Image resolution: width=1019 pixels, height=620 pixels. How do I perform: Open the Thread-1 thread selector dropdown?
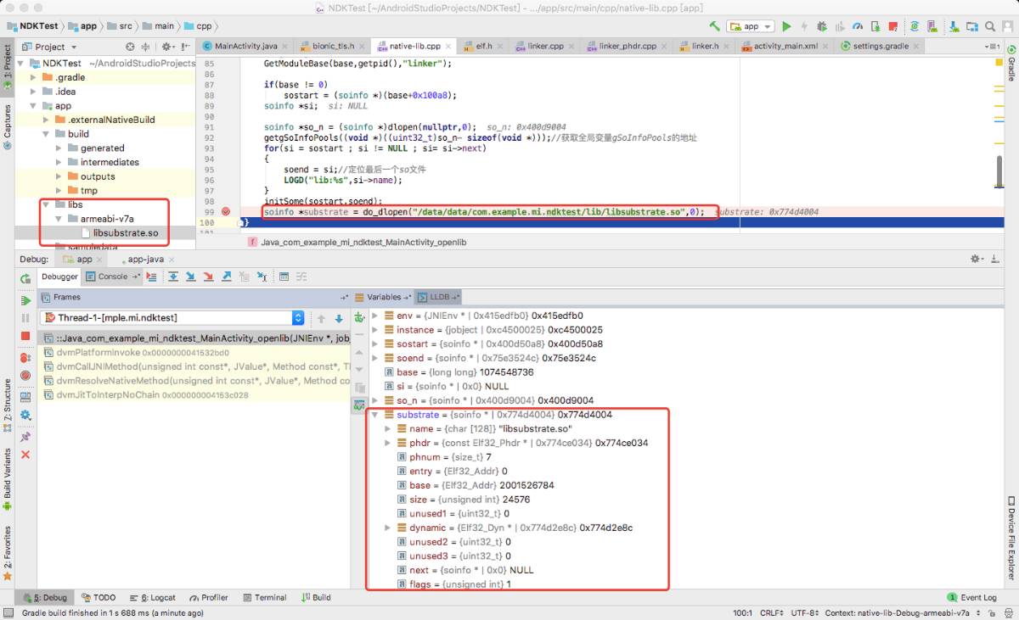[172, 318]
